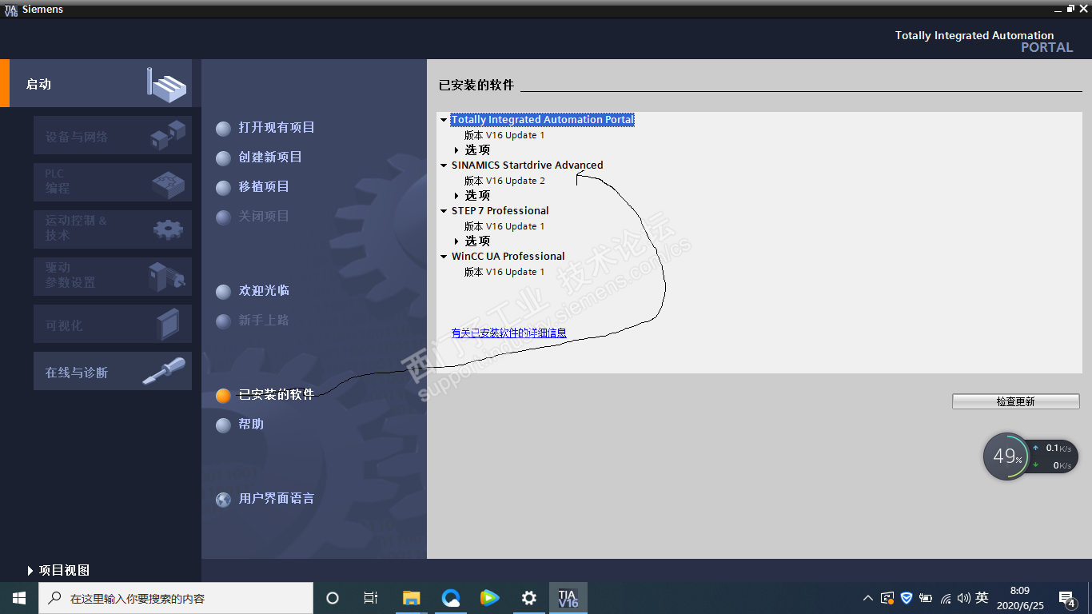The width and height of the screenshot is (1092, 614).
Task: Select the 移植项目 entry
Action: [x=264, y=186]
